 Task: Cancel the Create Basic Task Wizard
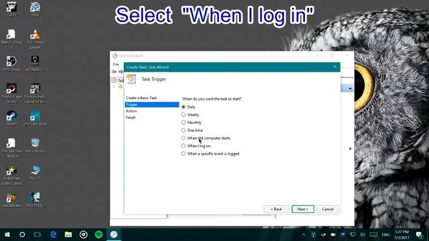click(328, 209)
